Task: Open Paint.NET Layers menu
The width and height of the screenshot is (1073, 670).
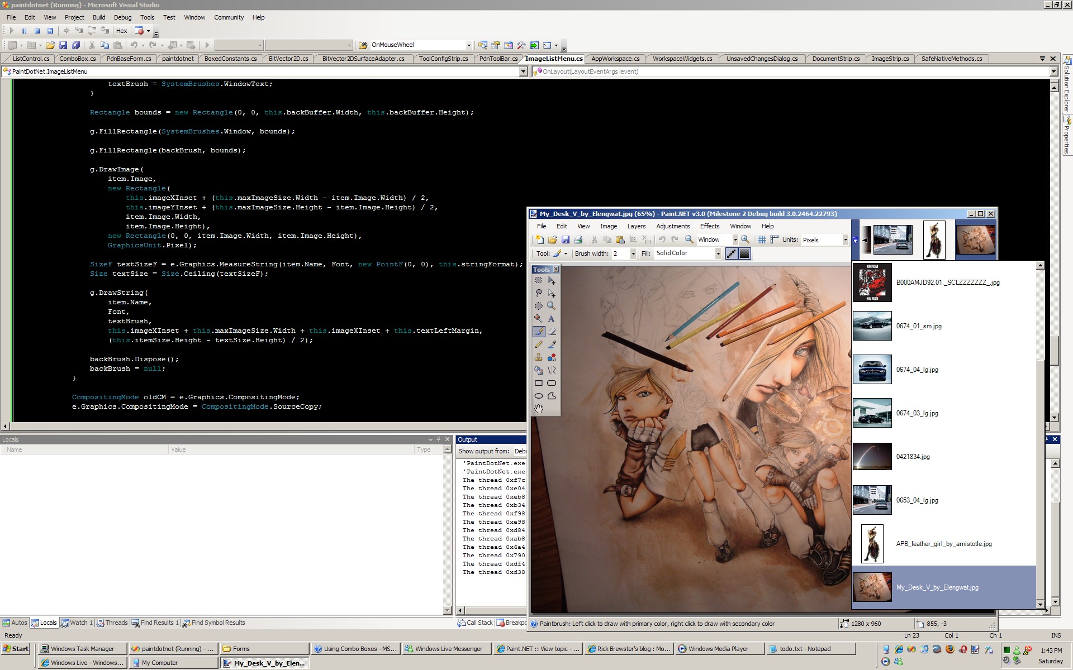Action: (636, 226)
